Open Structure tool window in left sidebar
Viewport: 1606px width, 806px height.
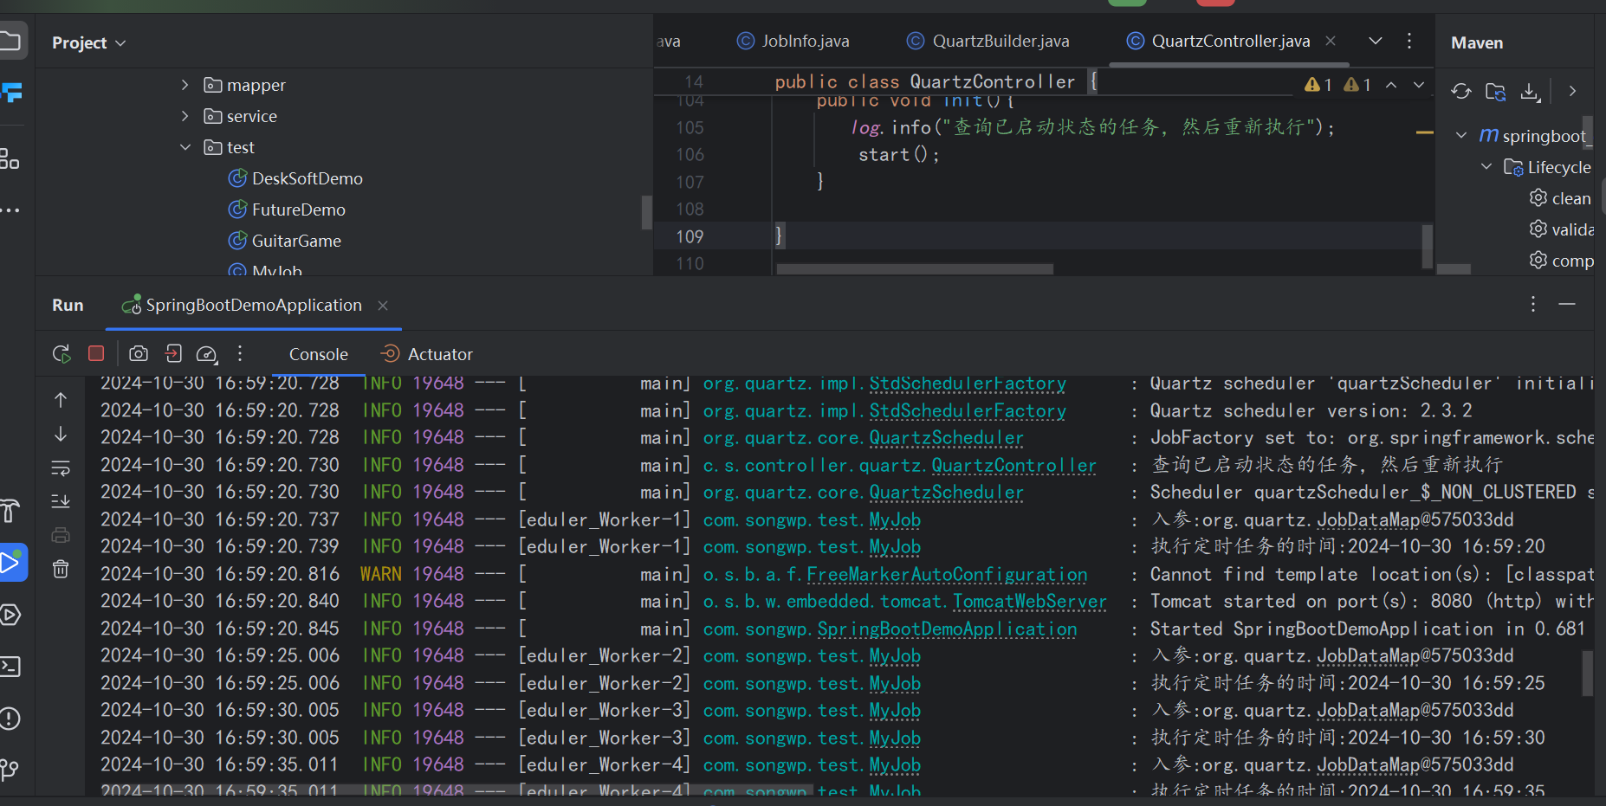pyautogui.click(x=10, y=158)
